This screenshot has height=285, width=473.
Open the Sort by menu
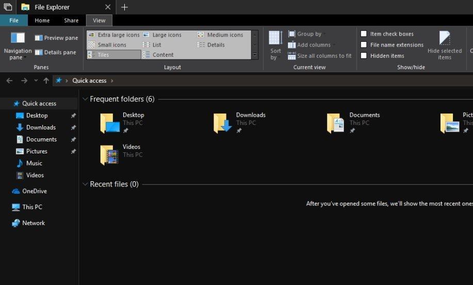(275, 45)
